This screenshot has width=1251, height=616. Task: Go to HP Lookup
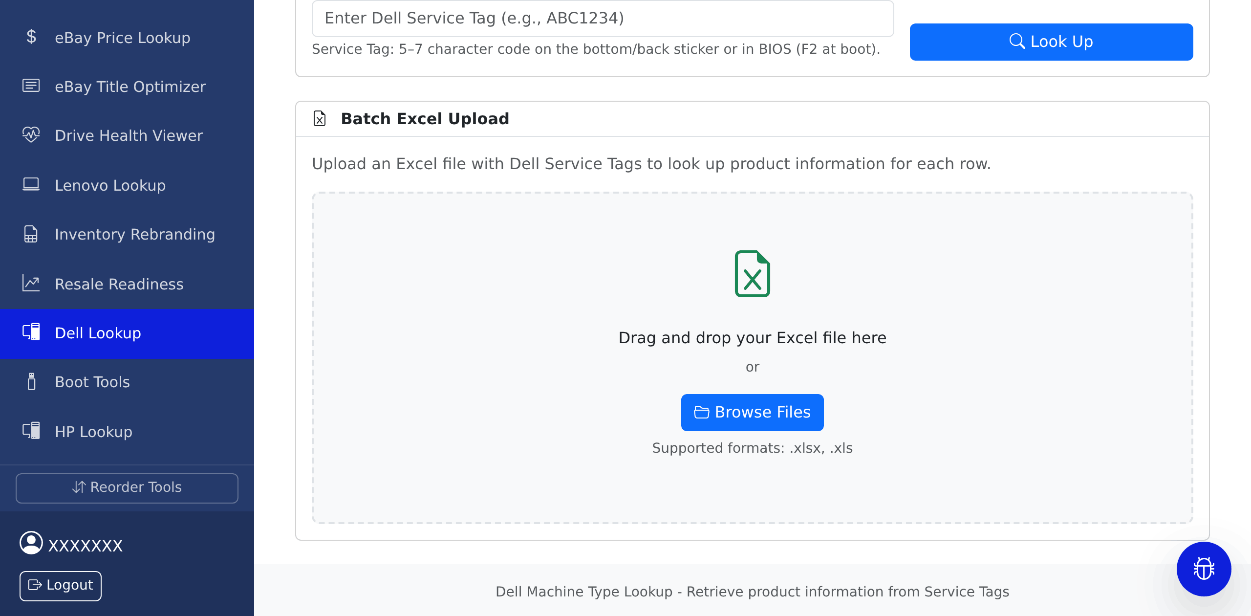coord(127,432)
